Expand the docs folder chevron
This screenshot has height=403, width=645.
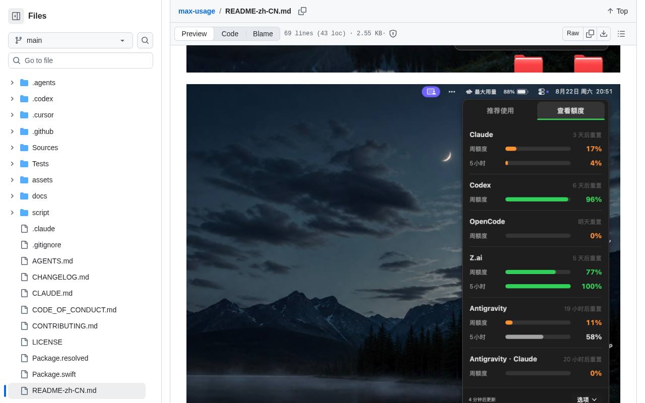coord(12,196)
